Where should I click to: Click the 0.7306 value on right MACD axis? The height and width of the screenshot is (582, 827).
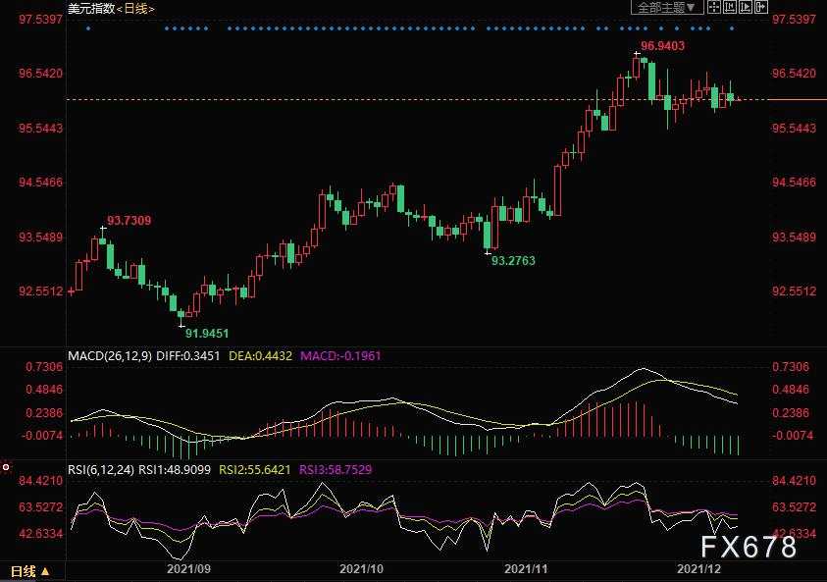[791, 367]
